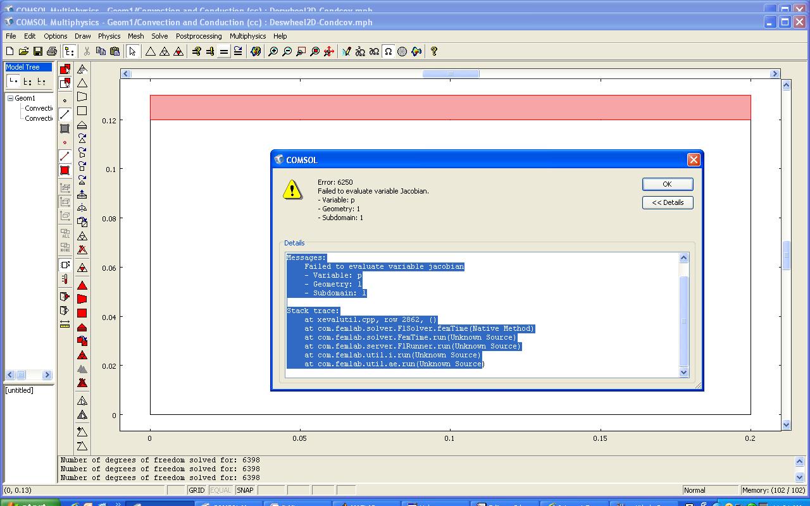The height and width of the screenshot is (506, 810).
Task: Click the Point draw tool
Action: [x=65, y=100]
